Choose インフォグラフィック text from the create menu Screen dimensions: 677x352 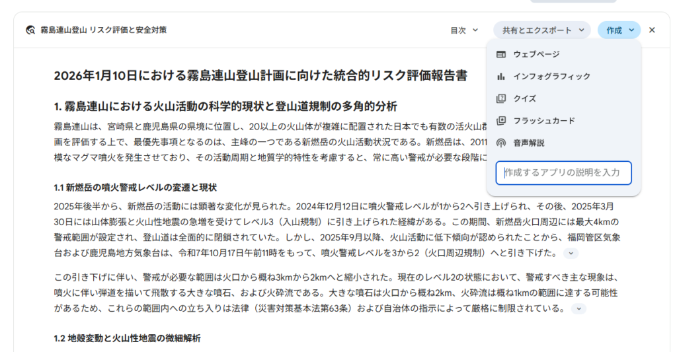click(551, 77)
